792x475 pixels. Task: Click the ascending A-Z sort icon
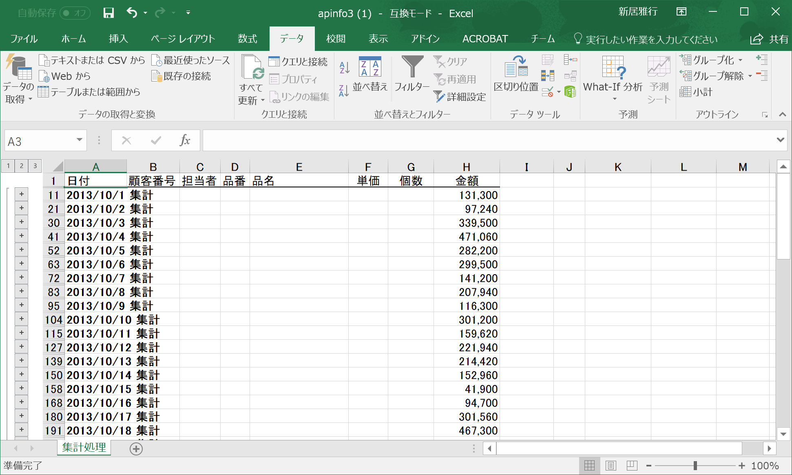click(344, 67)
